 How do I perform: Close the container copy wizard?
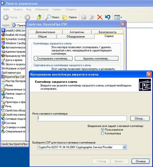coord(149,74)
